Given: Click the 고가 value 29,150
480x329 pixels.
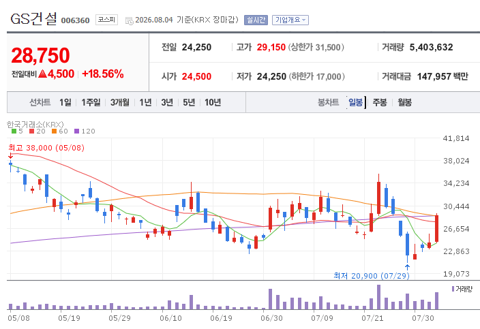Looking at the screenshot, I should coord(271,48).
